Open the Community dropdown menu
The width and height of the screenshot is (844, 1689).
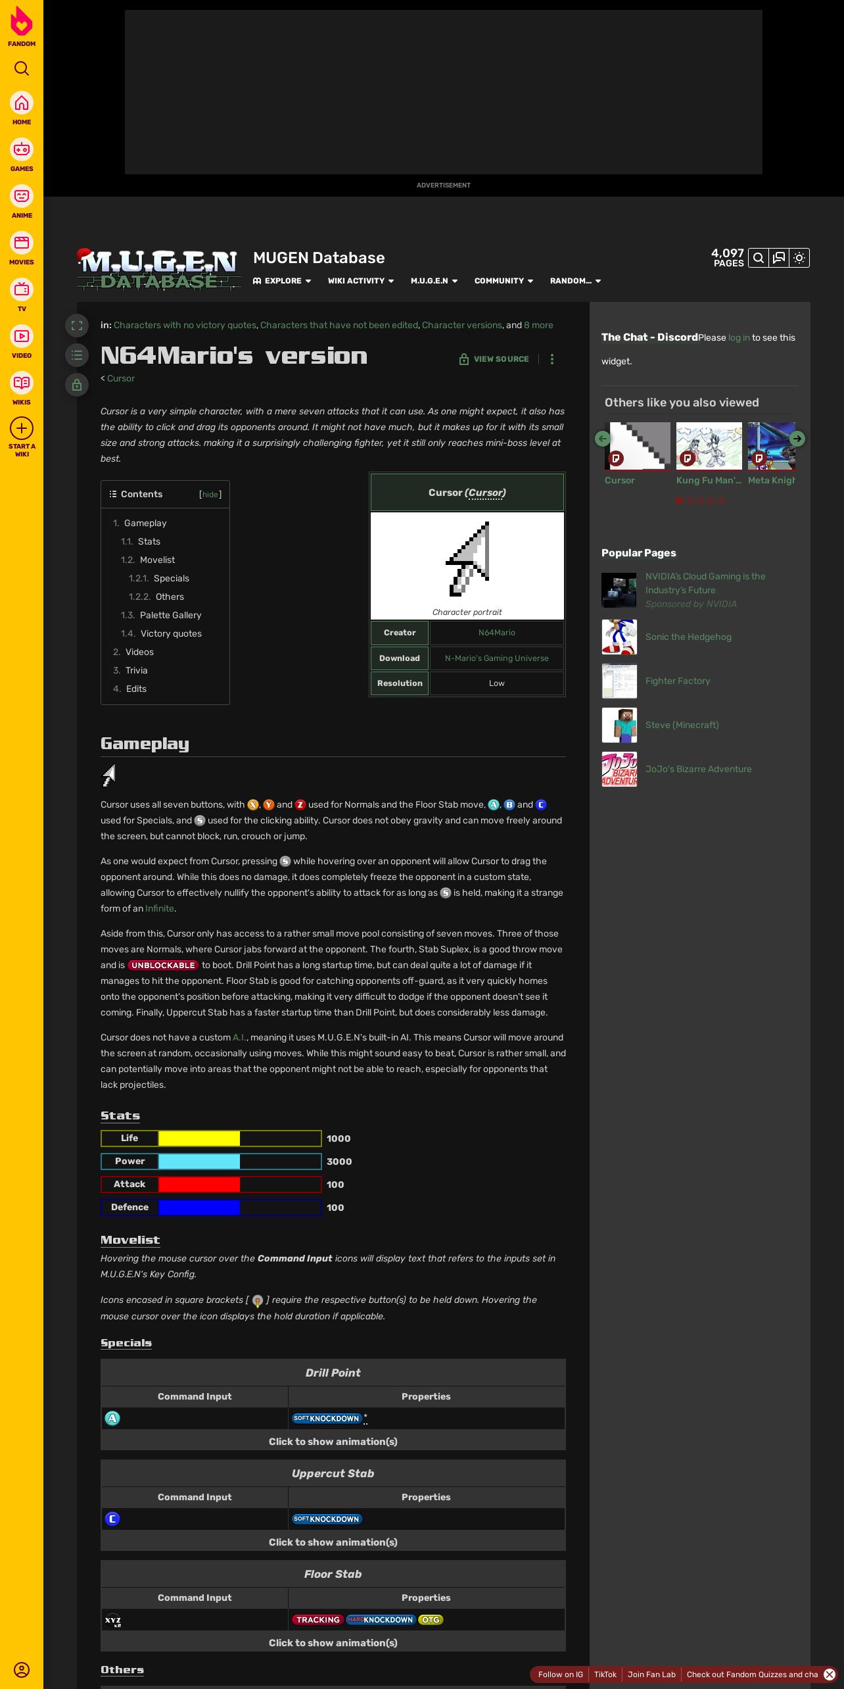[x=504, y=281]
